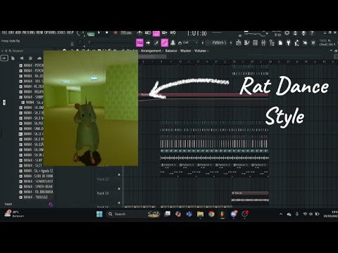
Task: Click the project page document icon
Action: [x=280, y=43]
